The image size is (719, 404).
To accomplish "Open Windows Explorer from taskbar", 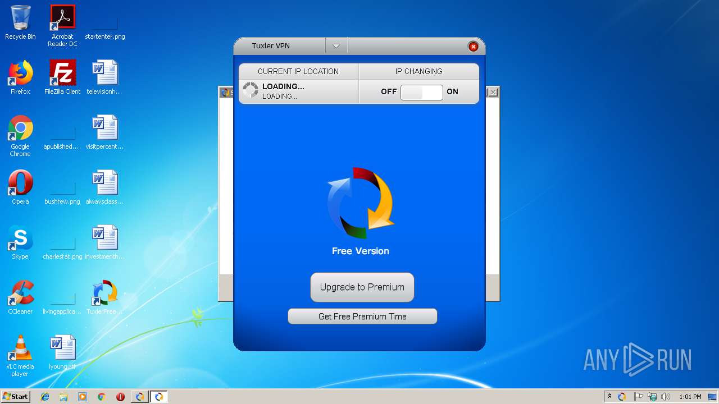I will tap(63, 397).
